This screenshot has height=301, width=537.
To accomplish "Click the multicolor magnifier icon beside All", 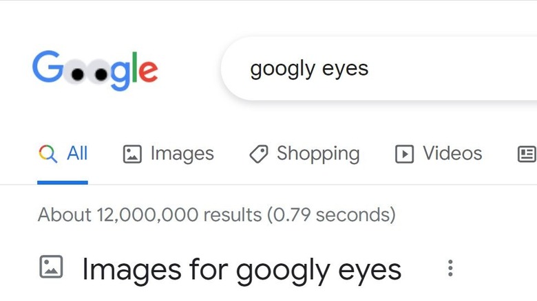I will pos(48,153).
